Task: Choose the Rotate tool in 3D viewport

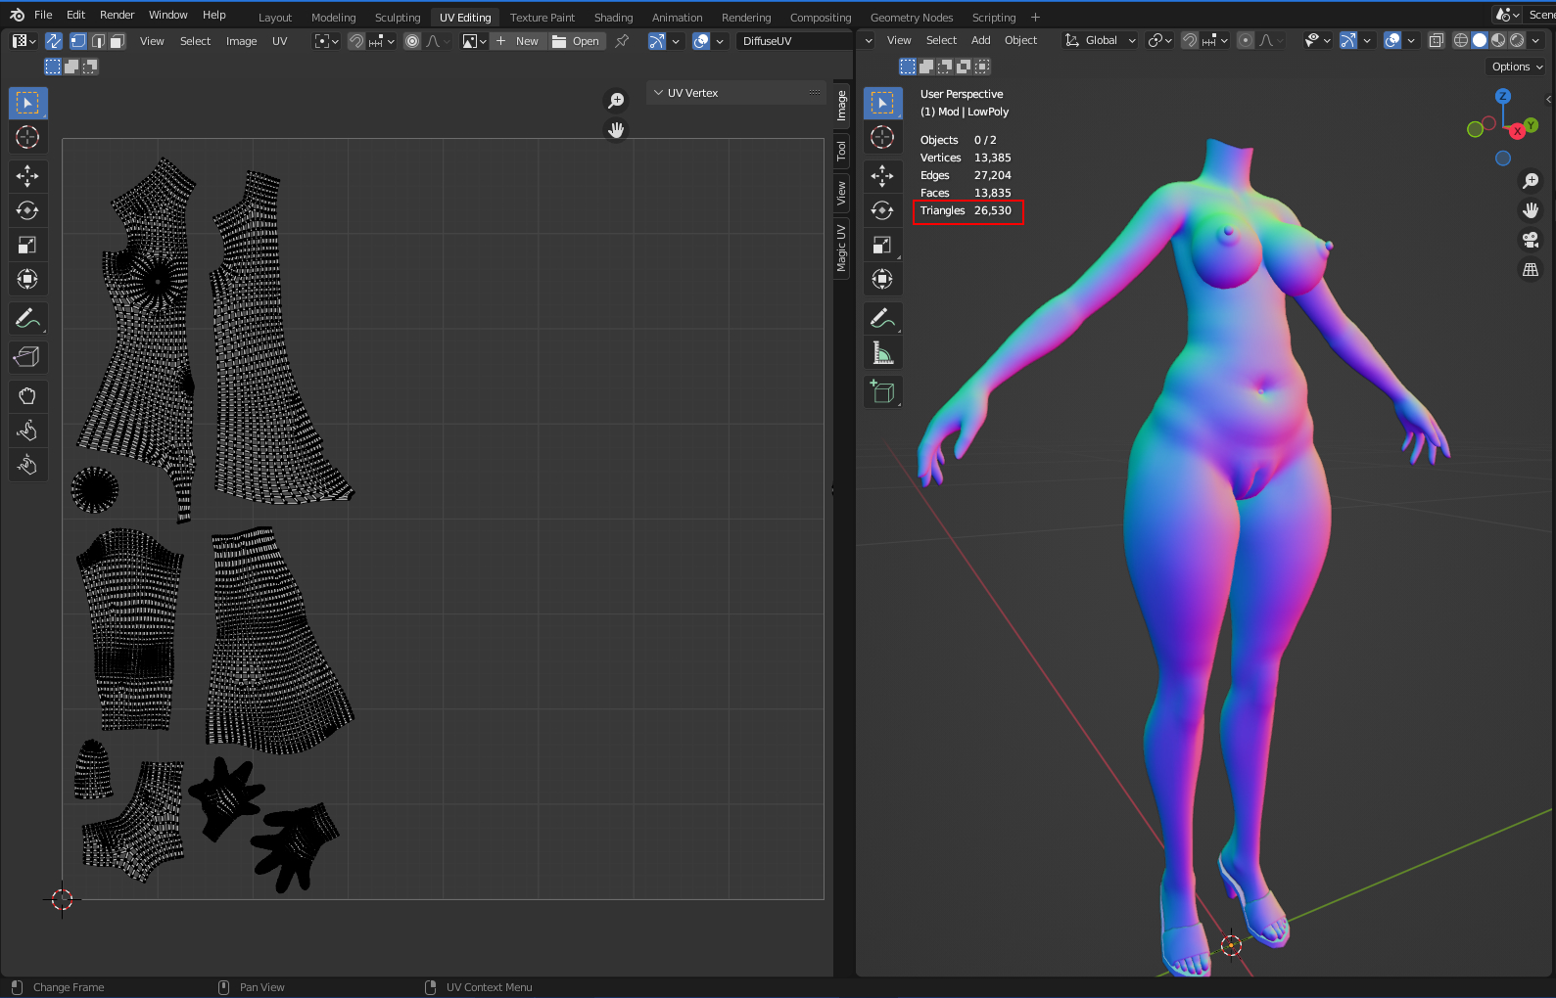Action: tap(882, 210)
